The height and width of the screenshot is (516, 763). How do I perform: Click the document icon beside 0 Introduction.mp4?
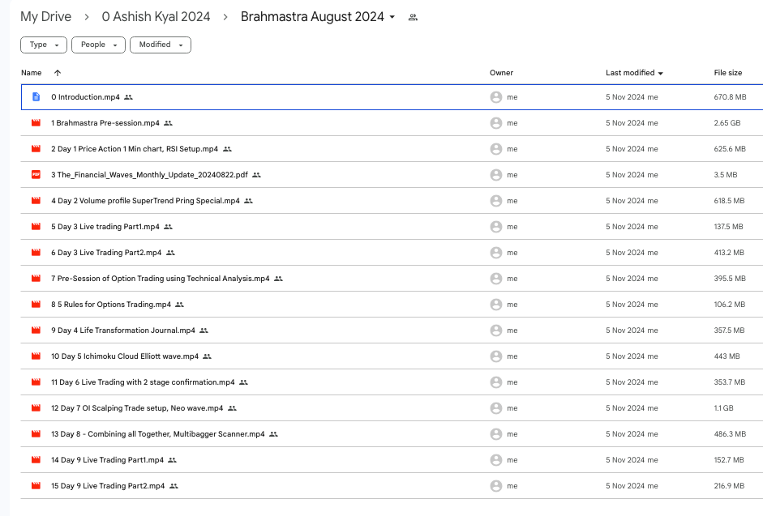coord(36,97)
